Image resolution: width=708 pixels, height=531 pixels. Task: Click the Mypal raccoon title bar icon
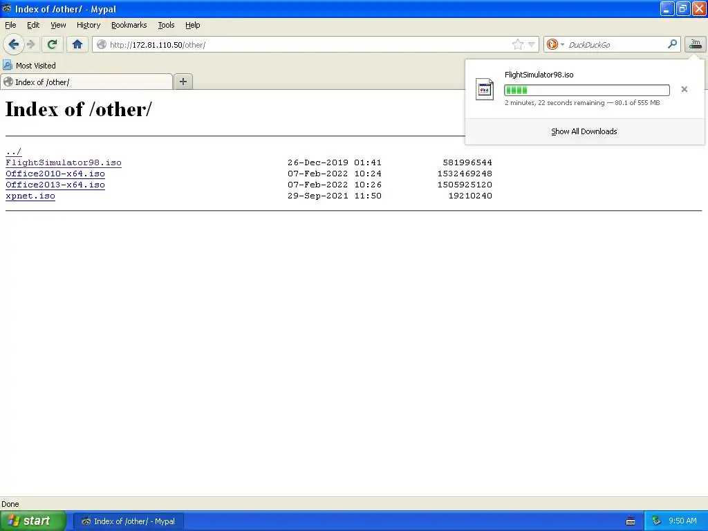pos(7,8)
